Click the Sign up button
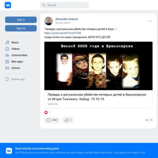 click(x=21, y=28)
